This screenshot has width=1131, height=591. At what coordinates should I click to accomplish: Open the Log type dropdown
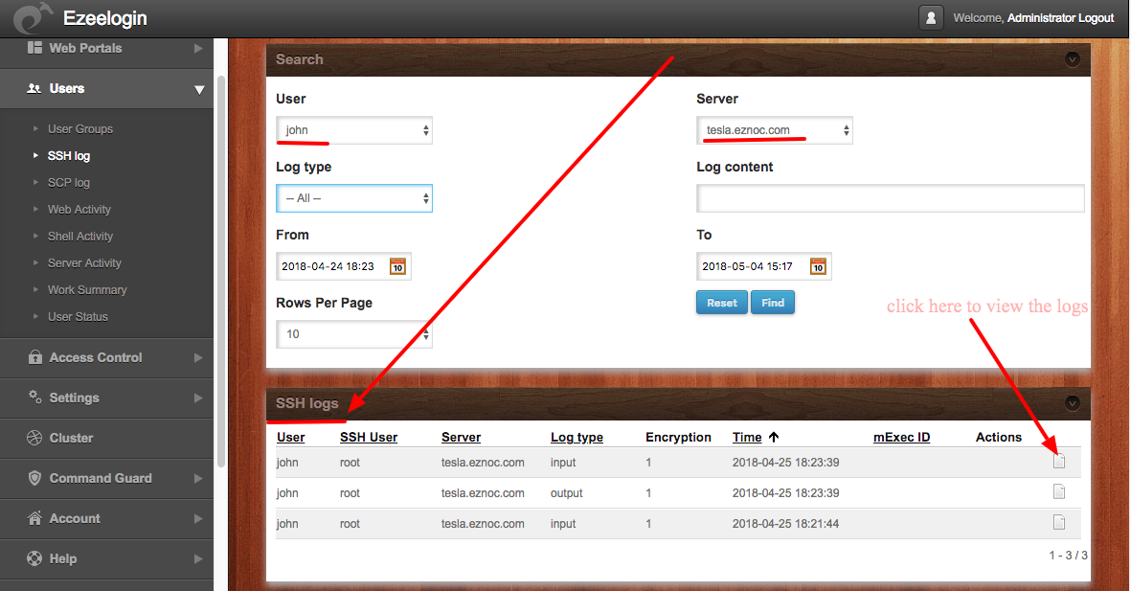click(354, 197)
